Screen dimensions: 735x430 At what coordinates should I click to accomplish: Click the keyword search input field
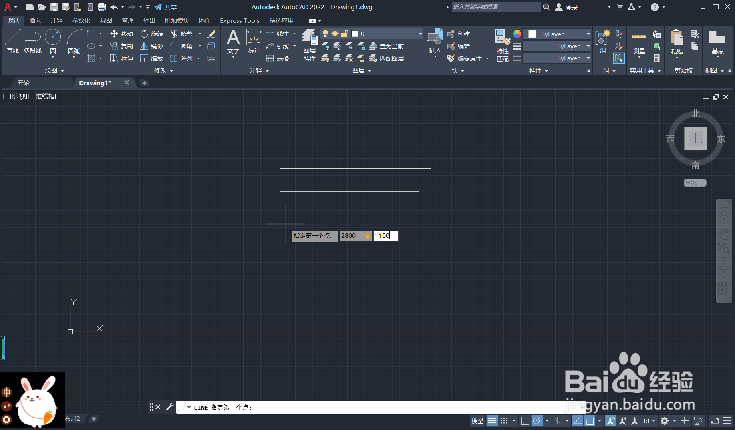[x=496, y=7]
